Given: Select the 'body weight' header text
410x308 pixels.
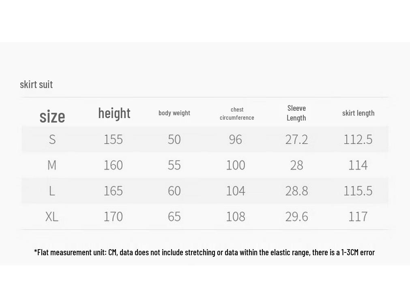Looking at the screenshot, I should click(174, 113).
